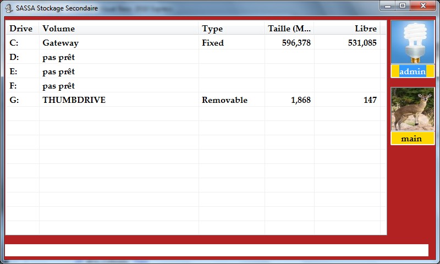Screen dimensions: 440x264
Task: Maximize the SASSA Stockage Secondaire window
Action: click(x=403, y=6)
